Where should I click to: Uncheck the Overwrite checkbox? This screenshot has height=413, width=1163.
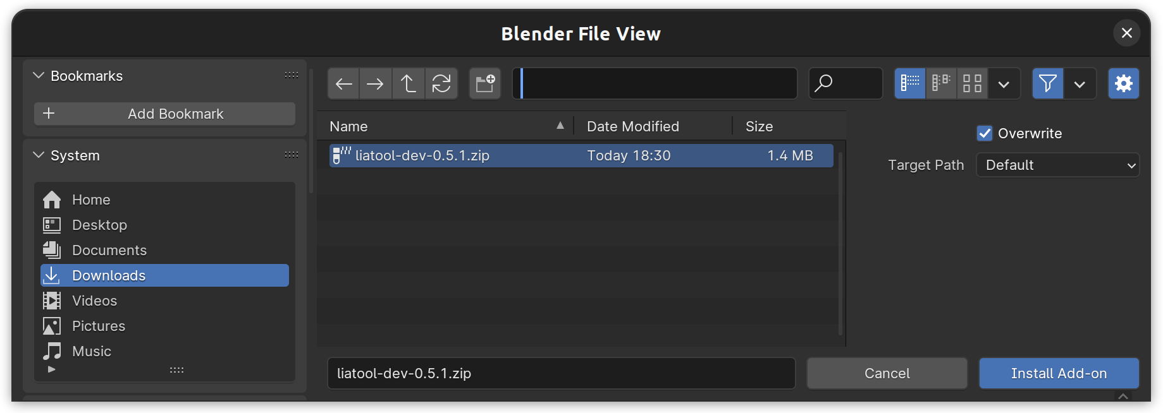point(985,133)
